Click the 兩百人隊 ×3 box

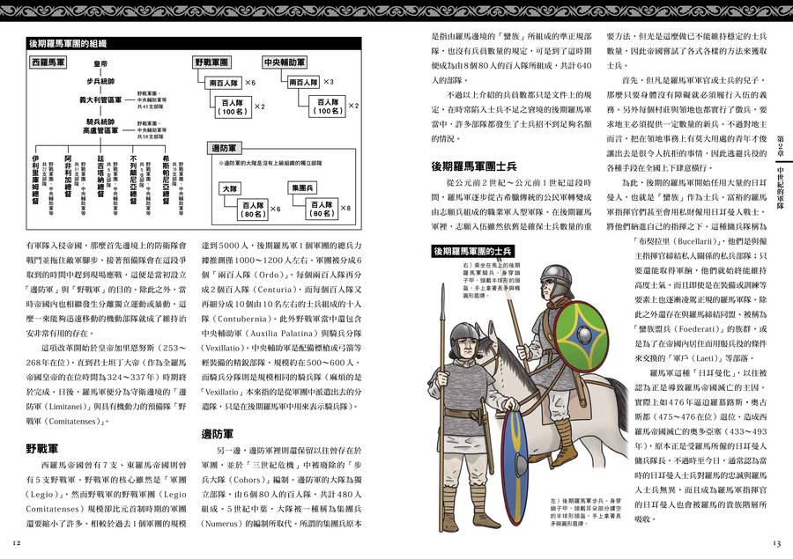(x=303, y=81)
